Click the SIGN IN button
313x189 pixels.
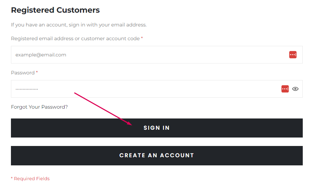tap(157, 128)
